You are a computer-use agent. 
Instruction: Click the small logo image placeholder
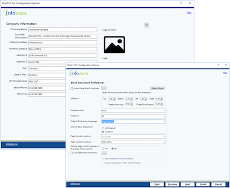point(114,45)
